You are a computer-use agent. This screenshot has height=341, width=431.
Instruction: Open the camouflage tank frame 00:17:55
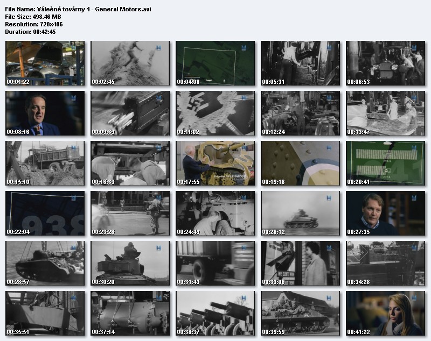215,163
